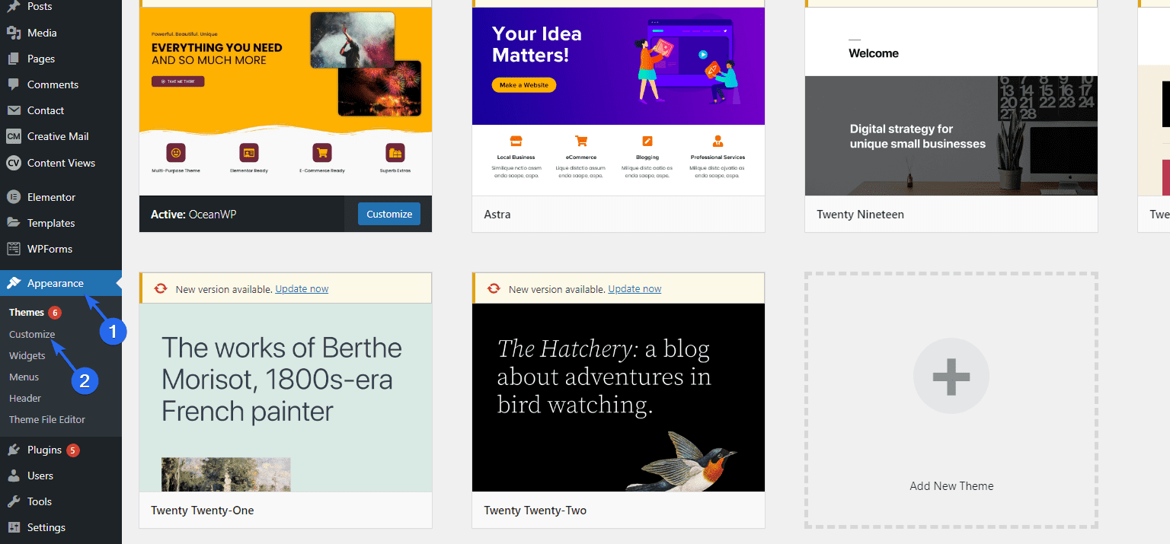The height and width of the screenshot is (544, 1170).
Task: Click update icon on Twenty Twenty-Two
Action: click(494, 288)
